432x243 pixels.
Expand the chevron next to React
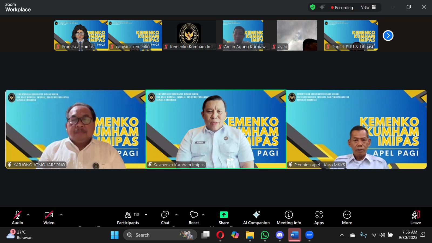tap(203, 215)
